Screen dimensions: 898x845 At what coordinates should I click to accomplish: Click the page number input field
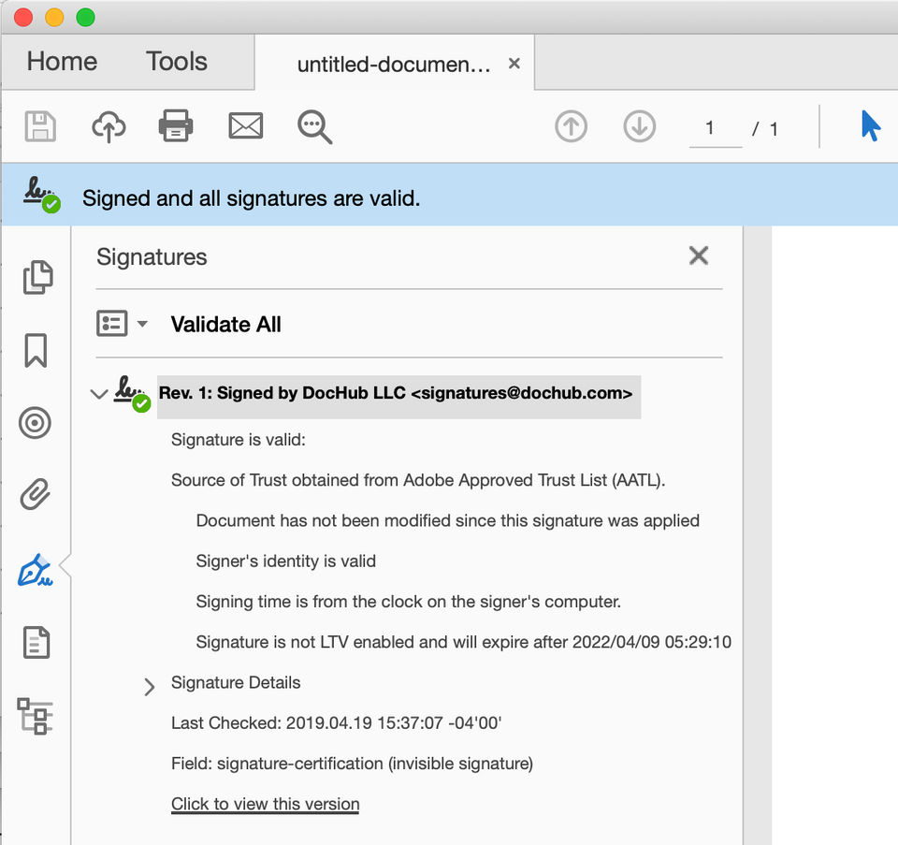pyautogui.click(x=714, y=128)
